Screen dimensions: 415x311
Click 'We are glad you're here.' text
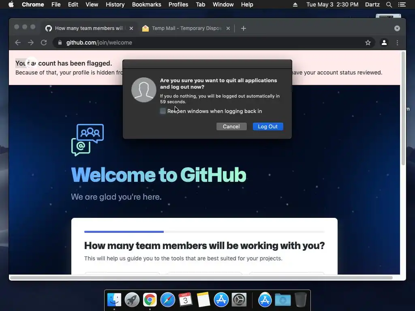[x=116, y=197]
